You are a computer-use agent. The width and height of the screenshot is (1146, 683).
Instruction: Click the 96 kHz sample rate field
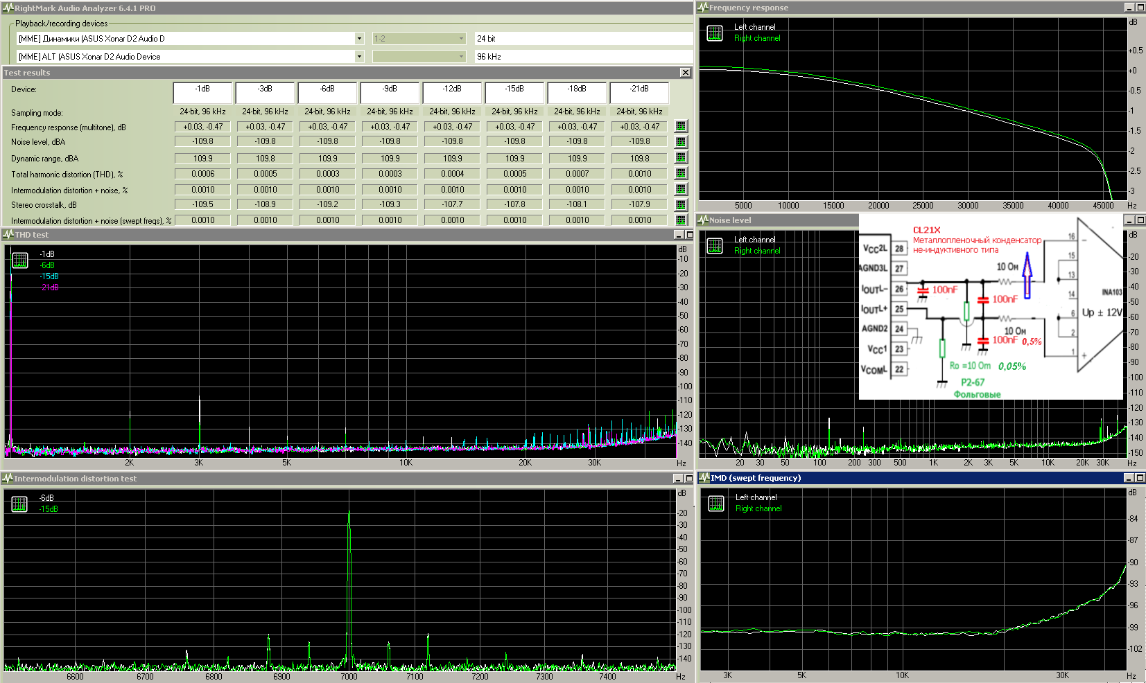tap(583, 57)
